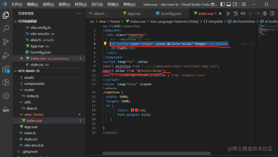The width and height of the screenshot is (278, 157).
Task: Click the editor horizontal scrollbar
Action: (x=156, y=153)
